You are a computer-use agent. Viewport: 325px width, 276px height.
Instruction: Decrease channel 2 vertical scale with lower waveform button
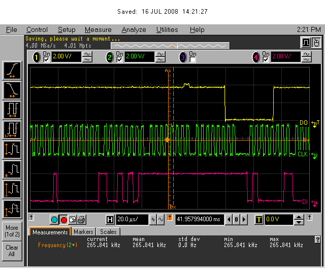coord(160,59)
